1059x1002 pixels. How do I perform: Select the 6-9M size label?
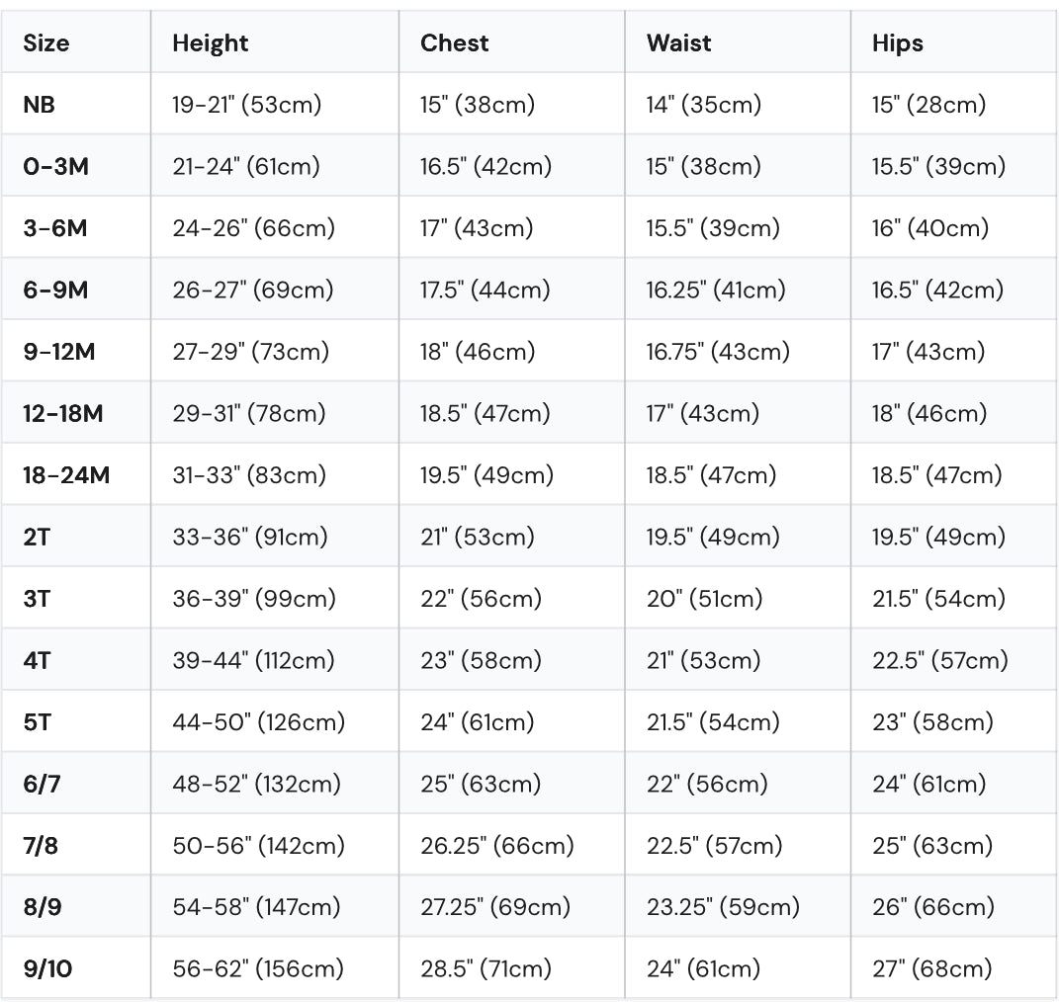click(x=55, y=290)
